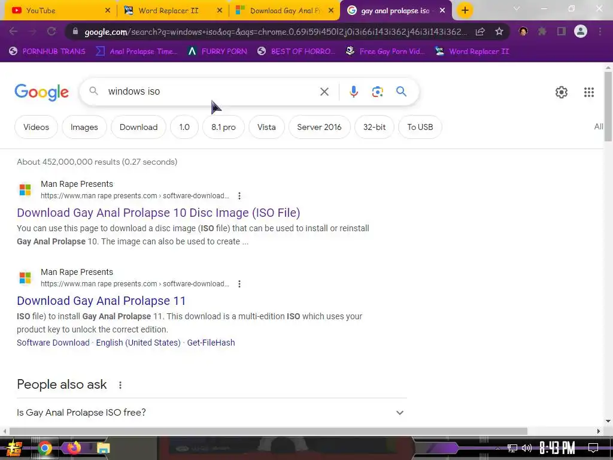This screenshot has height=460, width=613.
Task: Focus the 'windows iso' search field
Action: pyautogui.click(x=211, y=92)
